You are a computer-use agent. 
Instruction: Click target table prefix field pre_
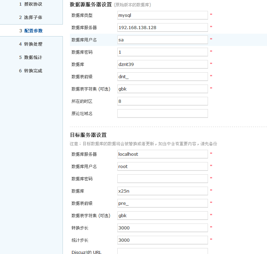[x=162, y=203]
